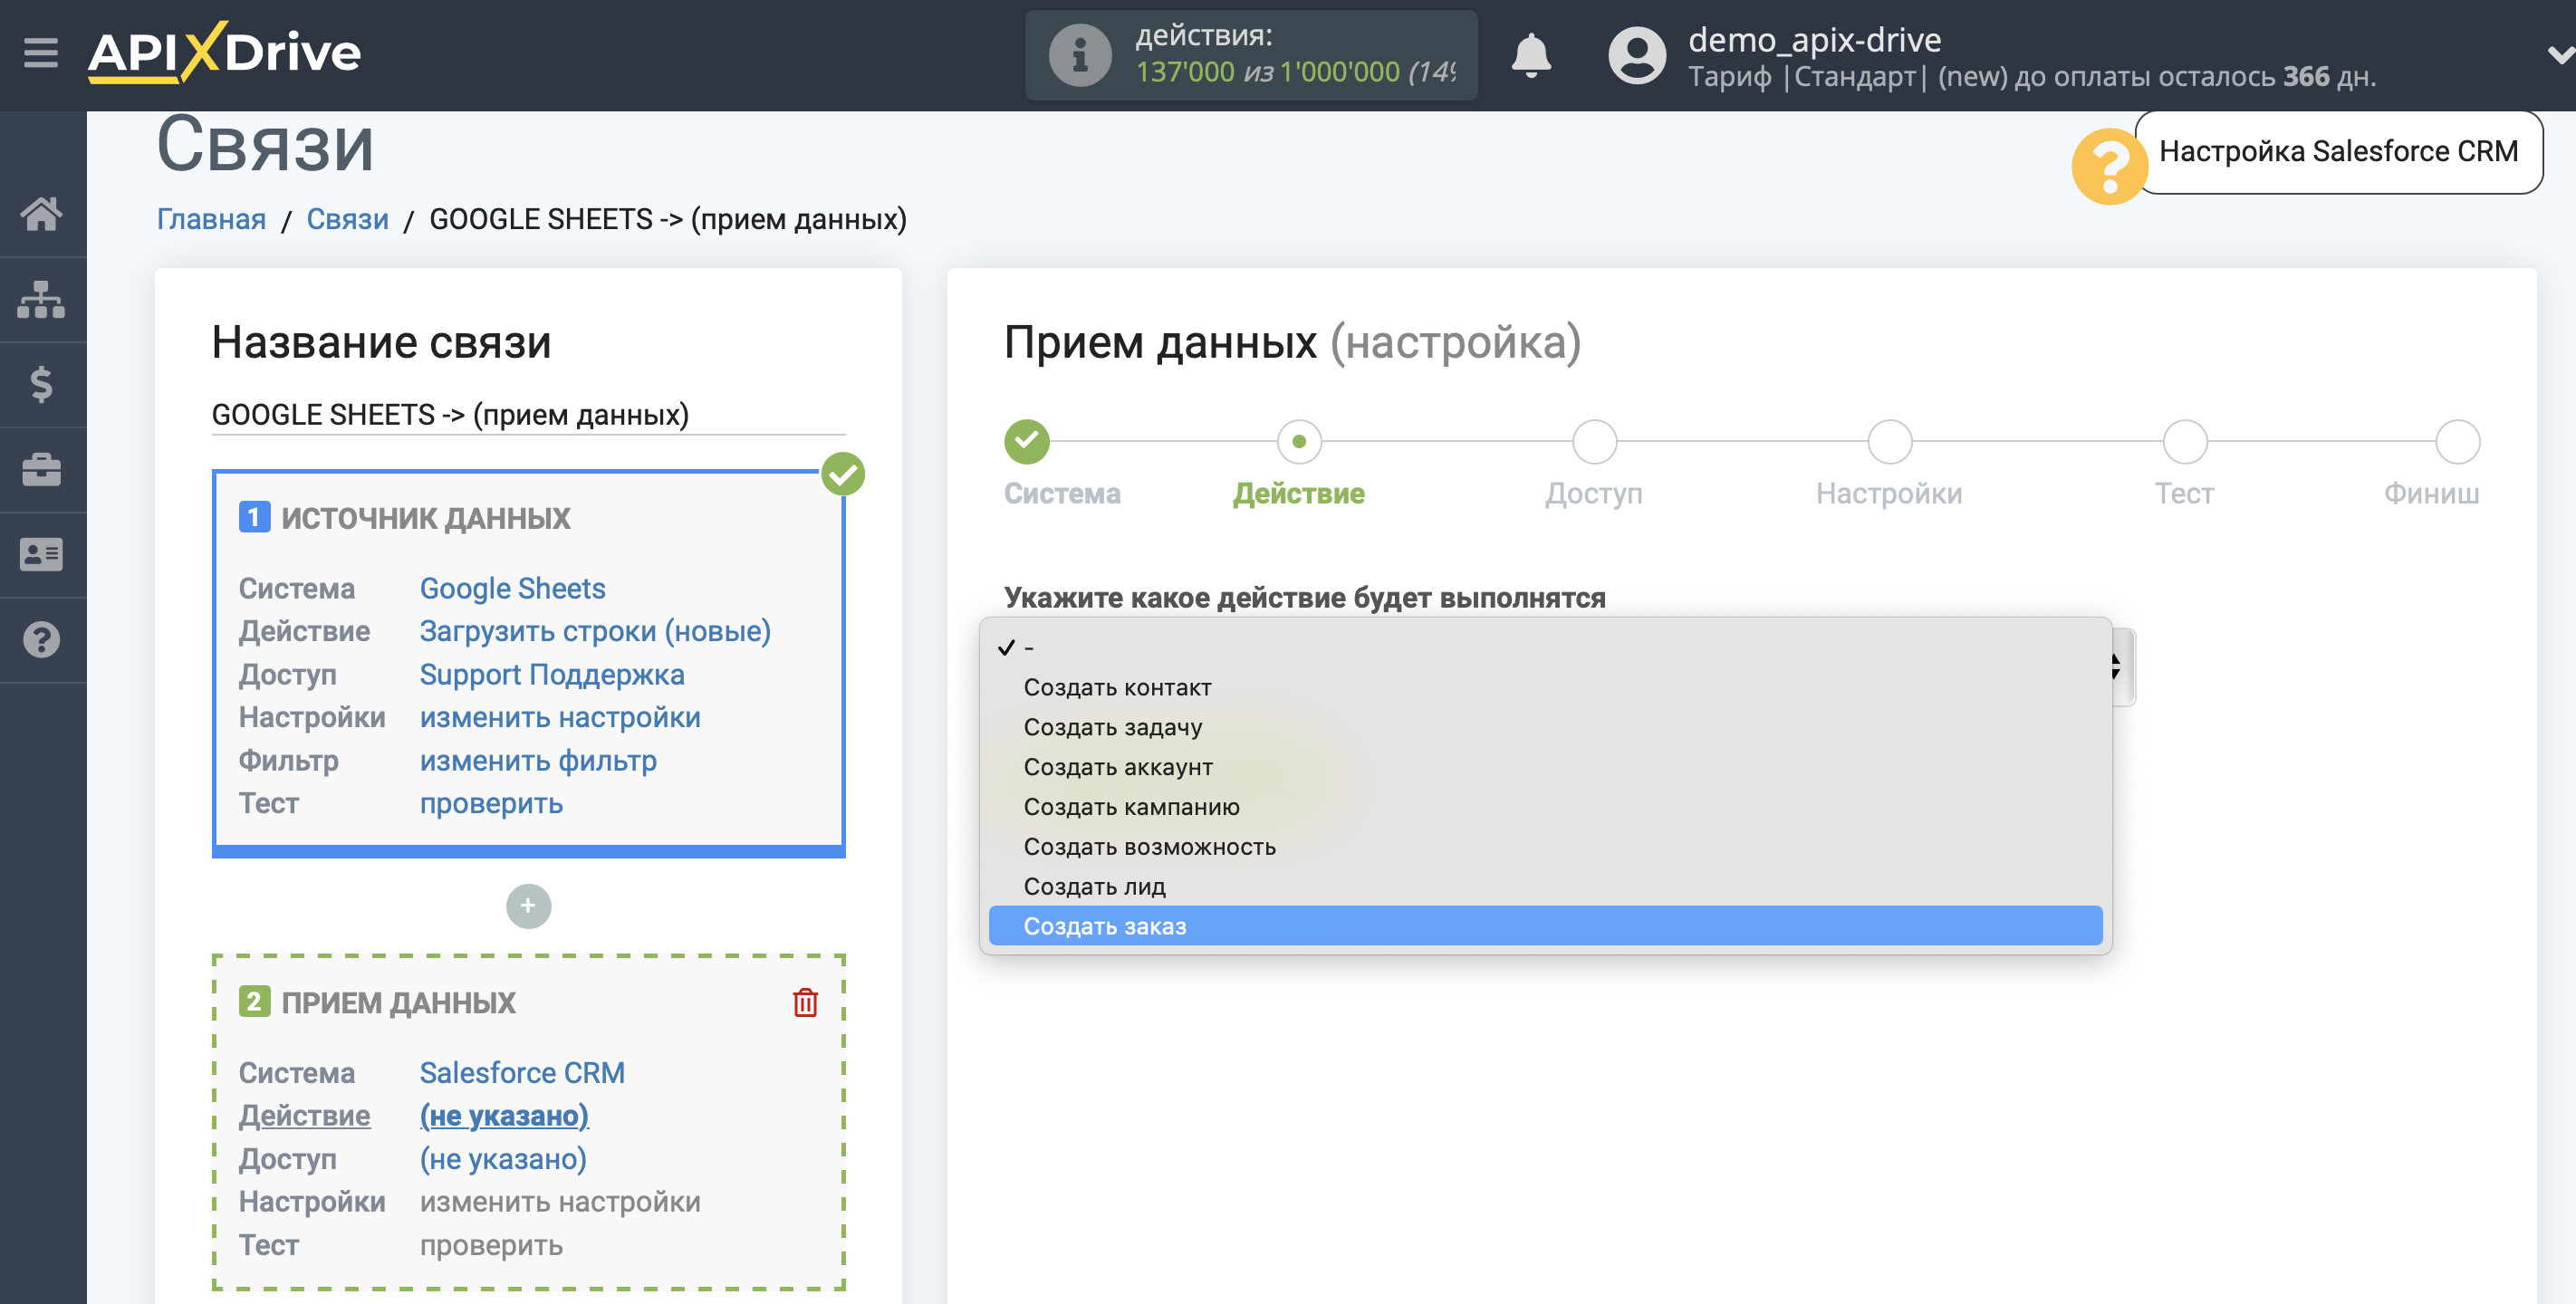Viewport: 2576px width, 1304px height.
Task: Click the user avatar icon
Action: [x=1636, y=55]
